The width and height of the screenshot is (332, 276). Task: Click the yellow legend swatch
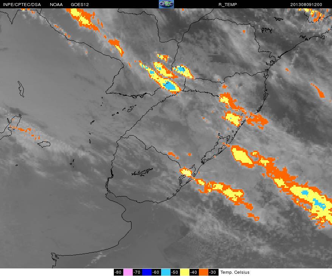pyautogui.click(x=185, y=272)
